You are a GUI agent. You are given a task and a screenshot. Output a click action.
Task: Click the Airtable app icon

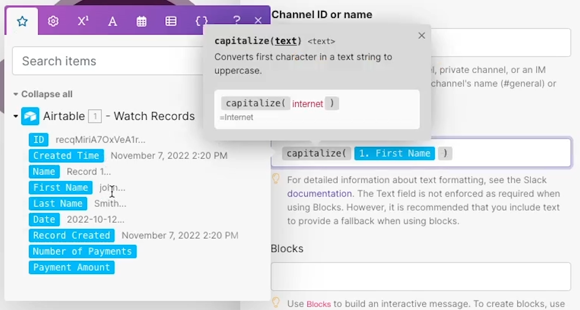tap(30, 116)
